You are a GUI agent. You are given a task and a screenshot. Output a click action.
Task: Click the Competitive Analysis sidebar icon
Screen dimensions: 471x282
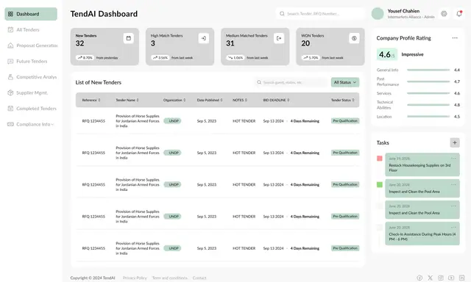[x=10, y=77]
